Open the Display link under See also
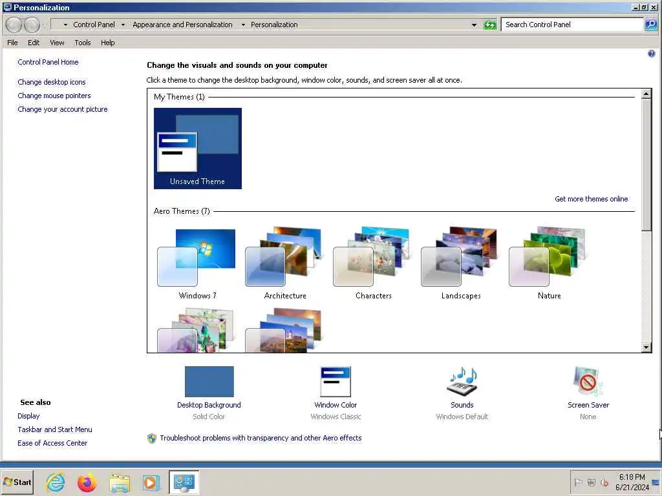The image size is (662, 496). pos(28,416)
